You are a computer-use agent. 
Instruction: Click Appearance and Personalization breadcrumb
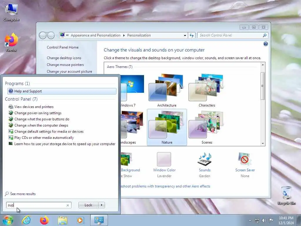click(x=96, y=35)
